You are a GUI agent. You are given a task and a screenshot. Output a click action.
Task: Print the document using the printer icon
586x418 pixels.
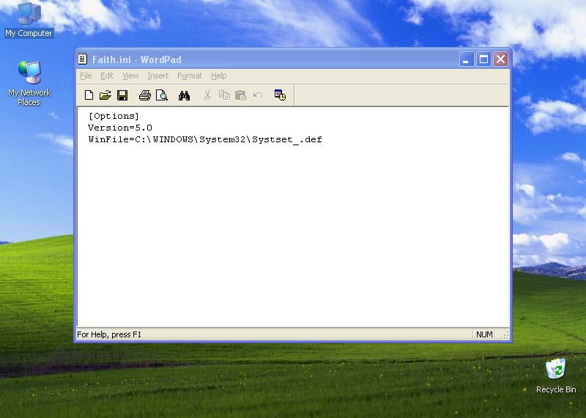point(145,95)
